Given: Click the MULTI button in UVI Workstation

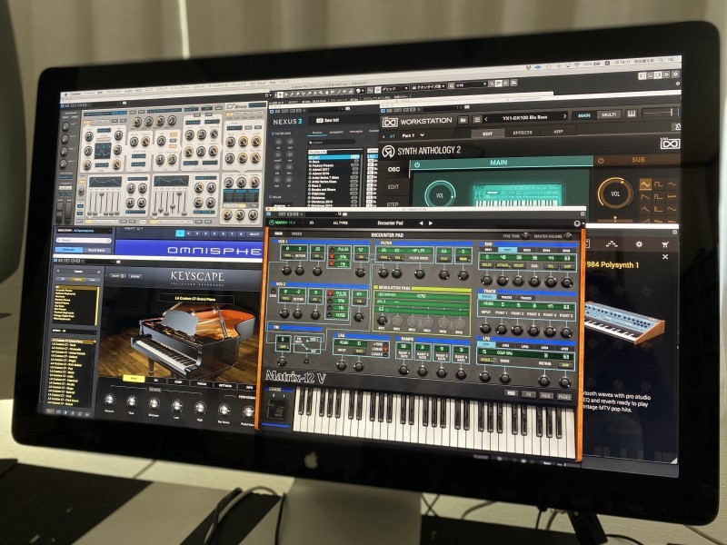Looking at the screenshot, I should pos(609,115).
